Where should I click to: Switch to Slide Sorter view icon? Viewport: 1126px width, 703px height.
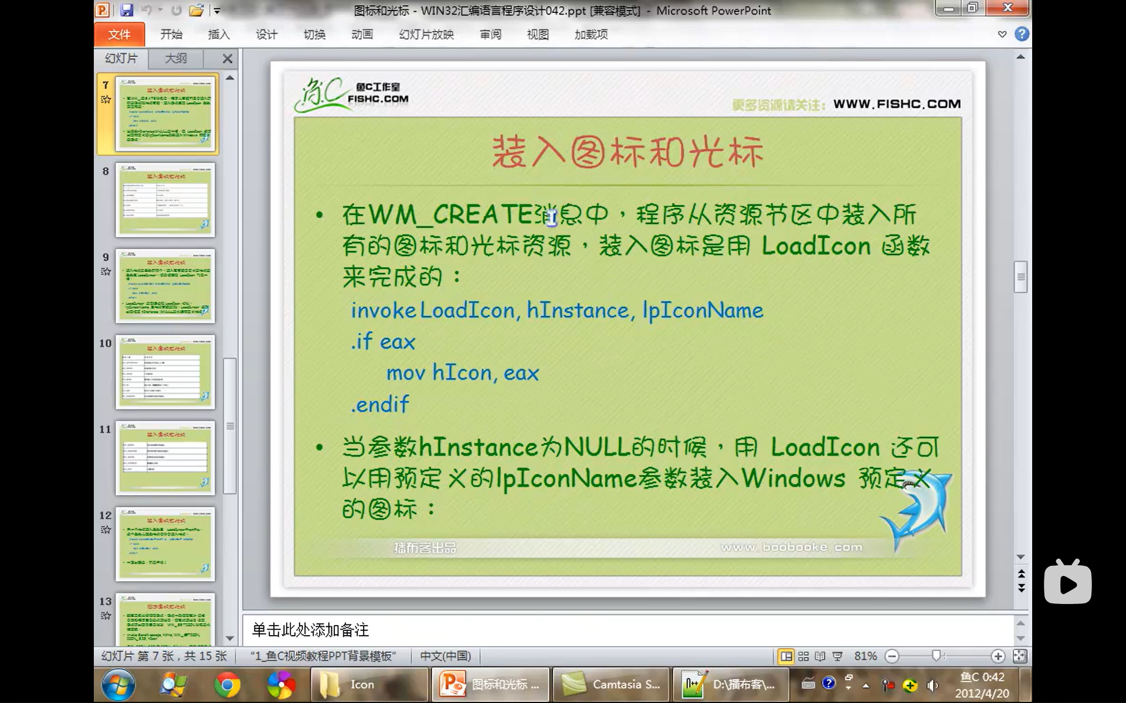point(803,656)
